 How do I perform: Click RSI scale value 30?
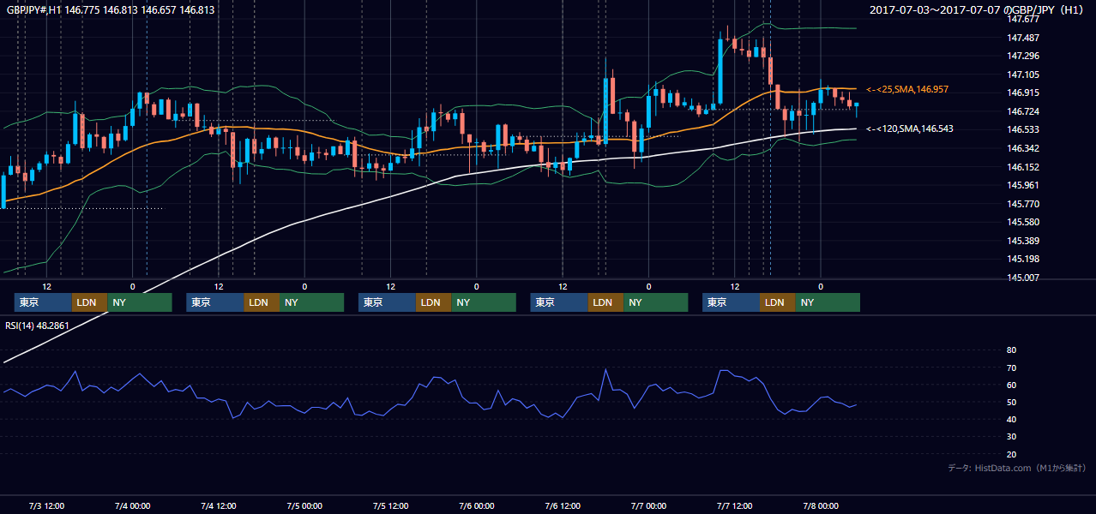pos(1011,436)
